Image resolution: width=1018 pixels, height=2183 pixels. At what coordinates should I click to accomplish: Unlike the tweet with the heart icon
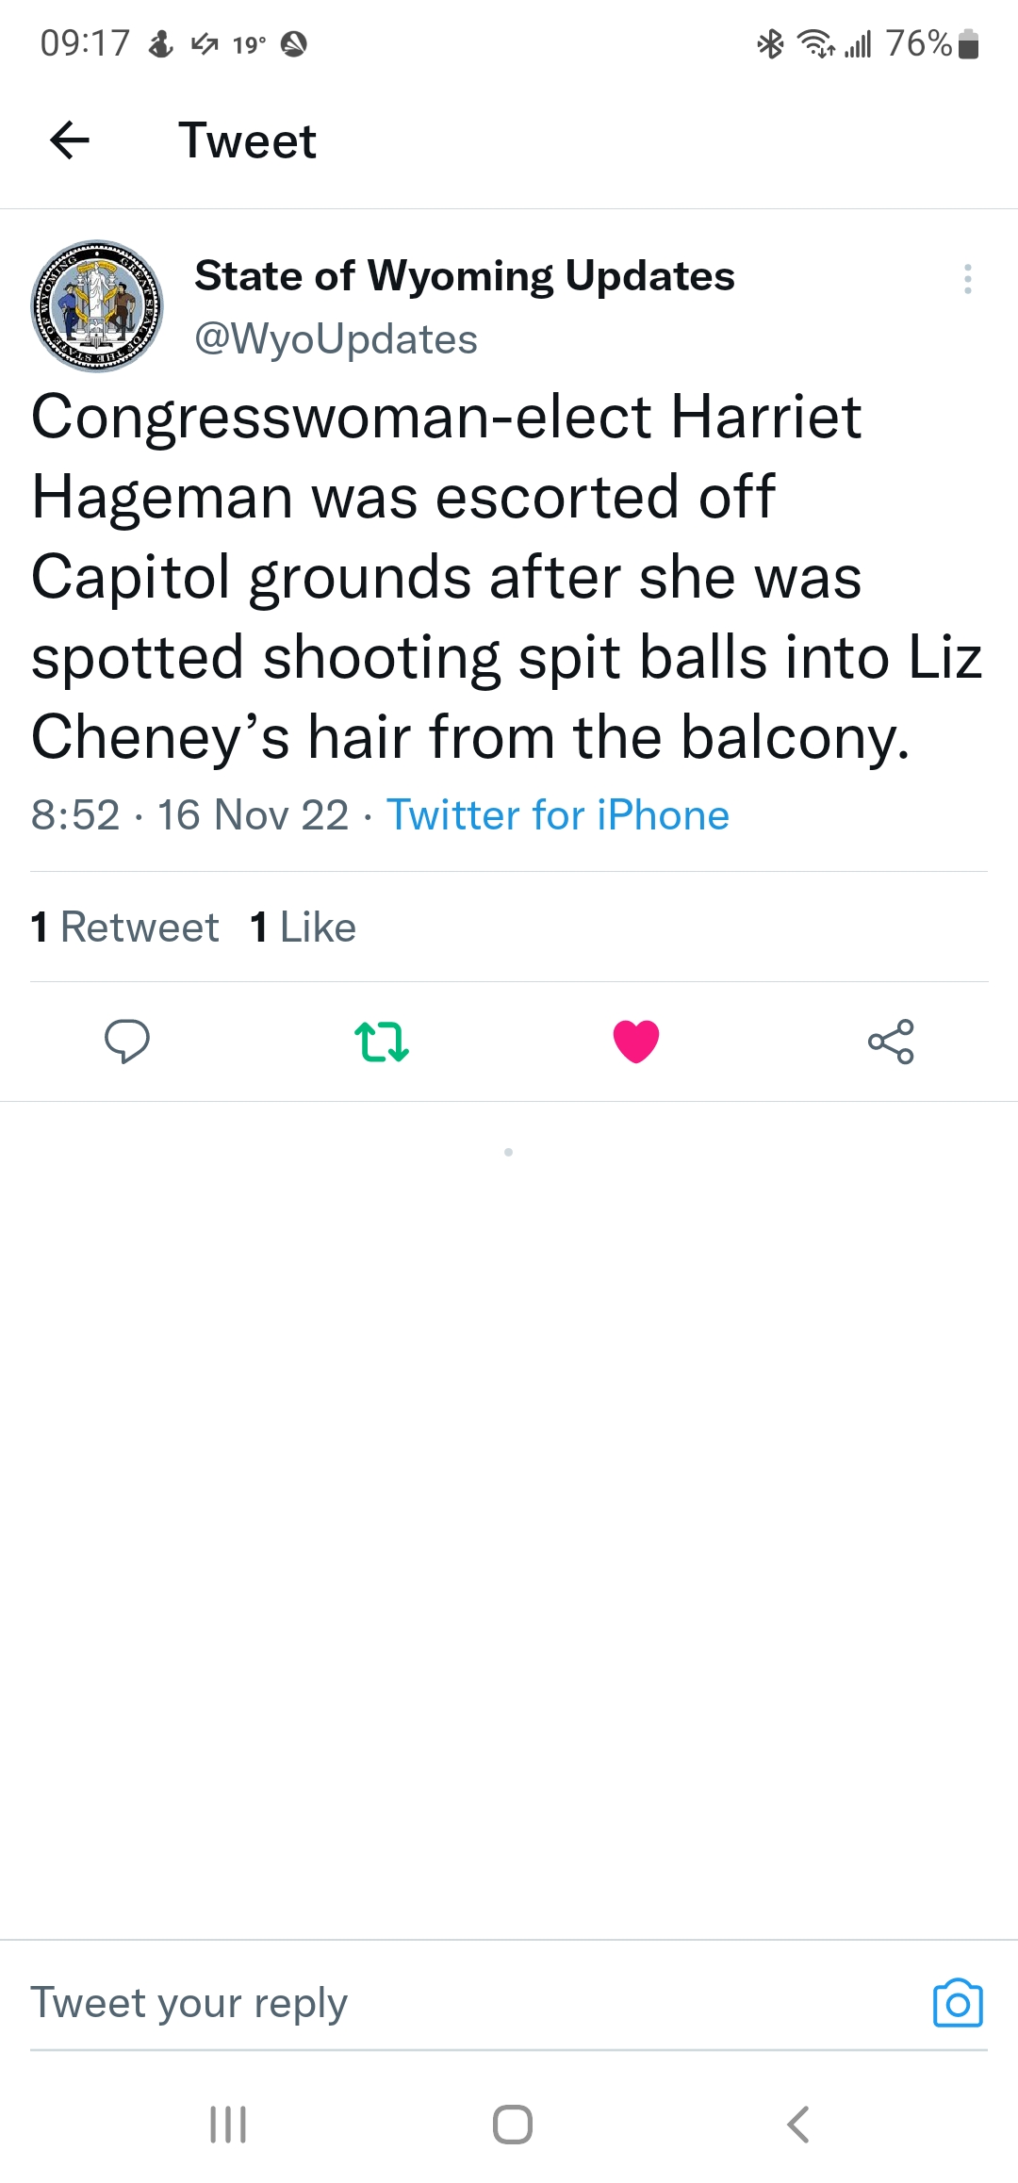(x=636, y=1042)
